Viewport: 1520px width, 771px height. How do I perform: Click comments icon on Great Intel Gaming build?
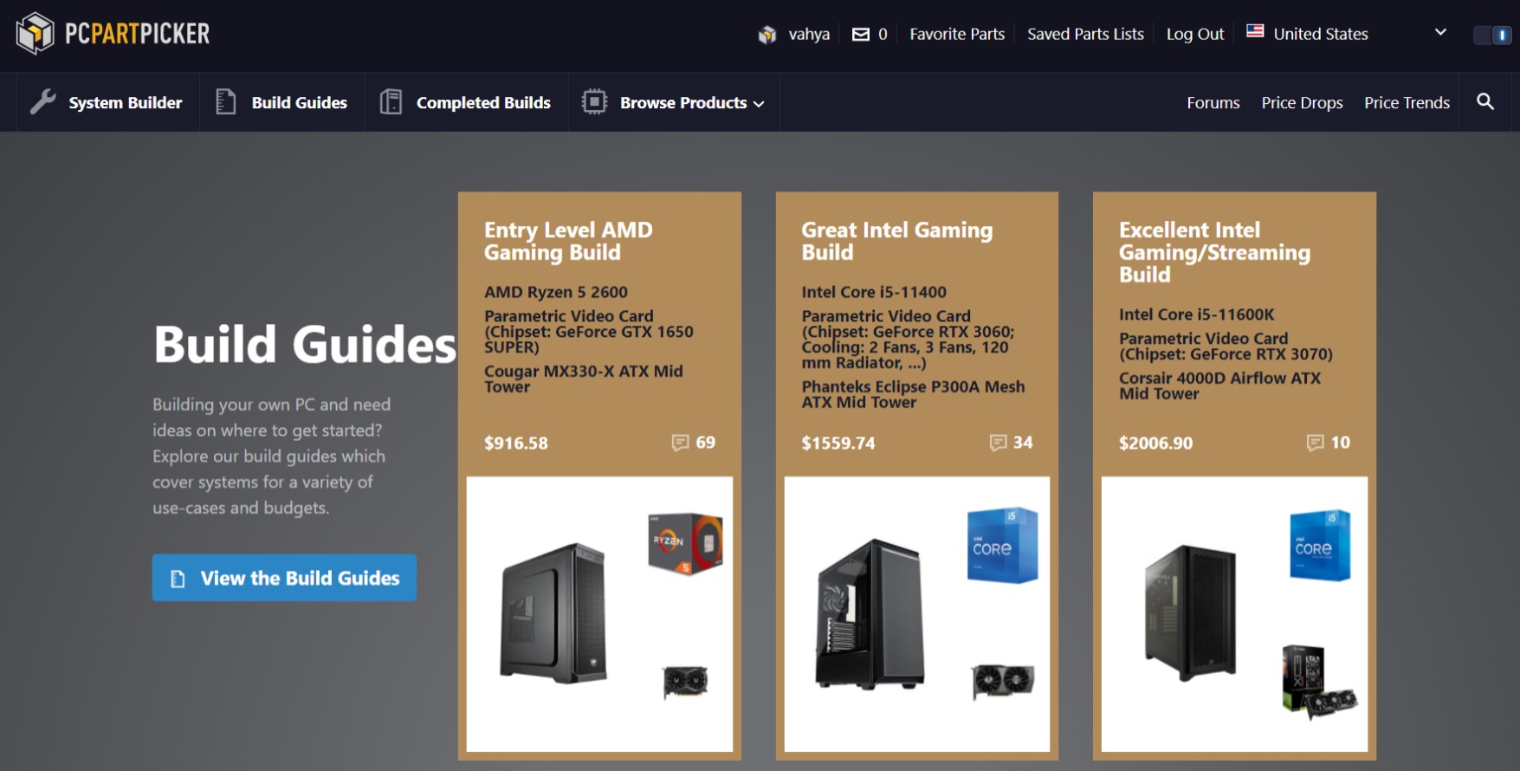tap(999, 443)
